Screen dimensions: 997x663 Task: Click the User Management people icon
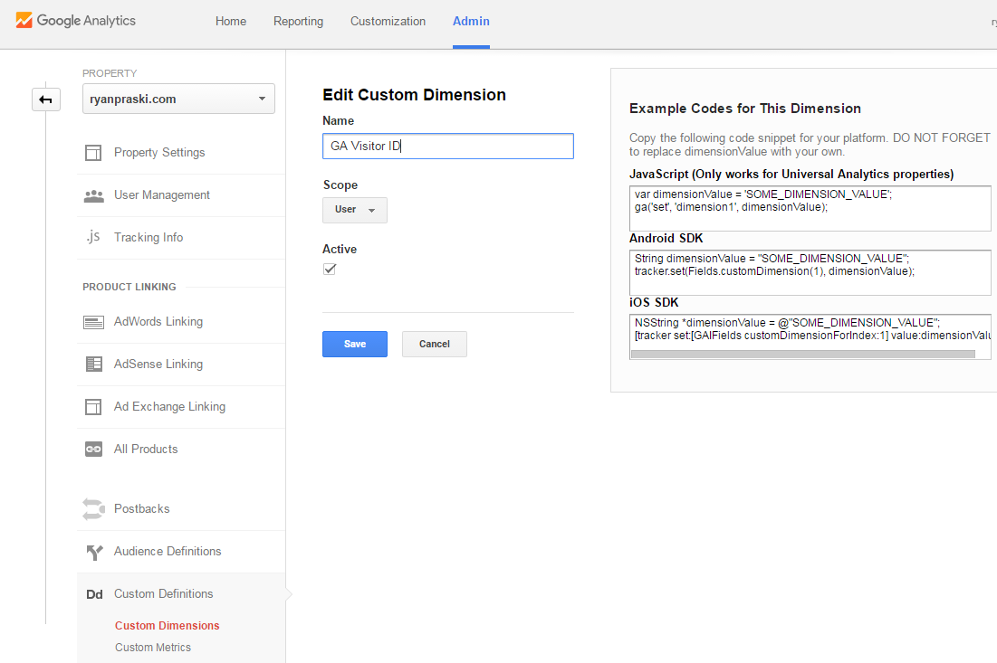[93, 195]
